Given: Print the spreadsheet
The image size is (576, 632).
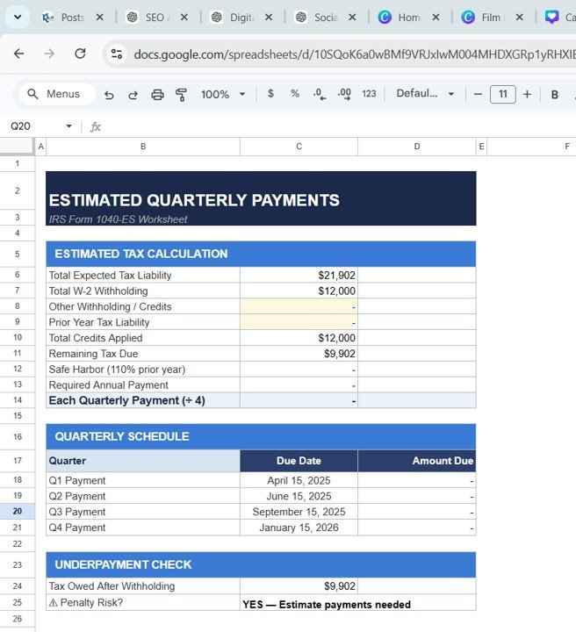Looking at the screenshot, I should [x=157, y=95].
